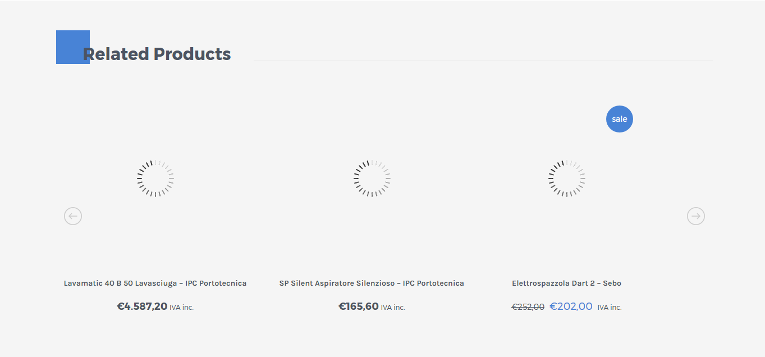Click the divider line right of the Related Products heading
Image resolution: width=765 pixels, height=357 pixels.
point(483,60)
